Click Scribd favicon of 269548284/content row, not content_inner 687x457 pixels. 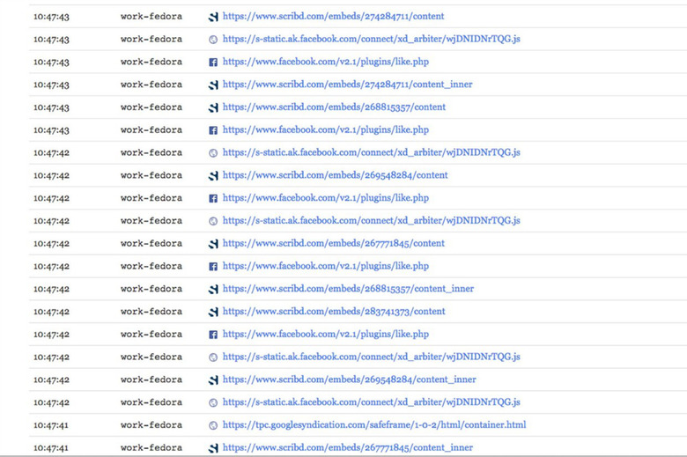(213, 176)
